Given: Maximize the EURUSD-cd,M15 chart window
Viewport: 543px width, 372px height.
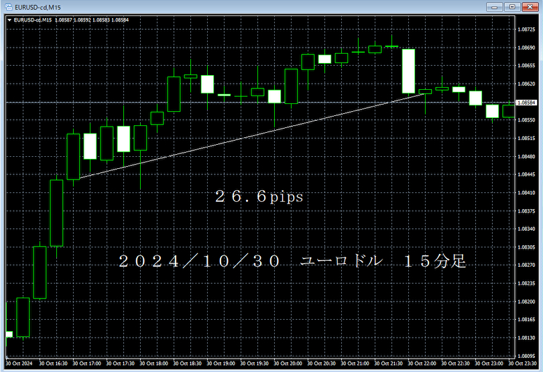Looking at the screenshot, I should [x=512, y=7].
